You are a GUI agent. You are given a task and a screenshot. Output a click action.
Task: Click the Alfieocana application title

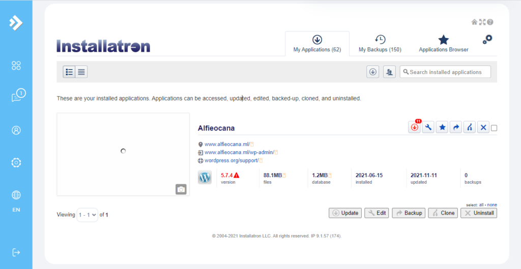(216, 128)
